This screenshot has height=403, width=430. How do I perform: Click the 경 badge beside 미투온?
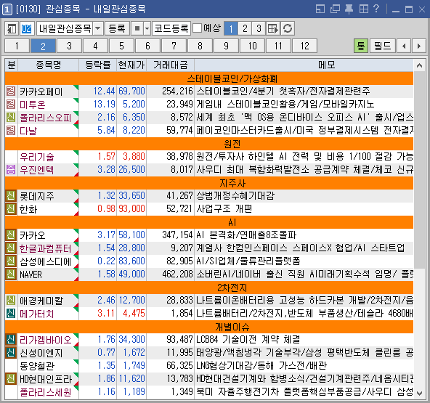click(11, 104)
